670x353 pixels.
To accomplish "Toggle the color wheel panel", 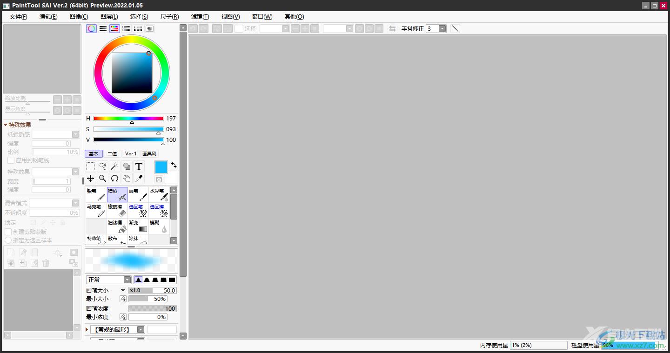I will (x=92, y=28).
